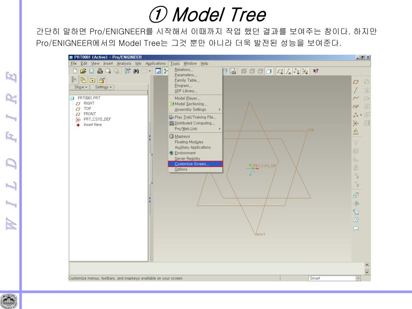This screenshot has width=412, height=309.
Task: Click the Regenerate model icon
Action: click(128, 71)
